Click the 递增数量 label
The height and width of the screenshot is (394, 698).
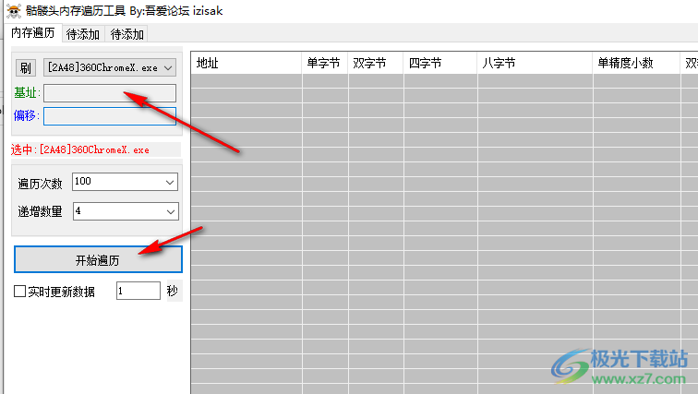point(40,211)
